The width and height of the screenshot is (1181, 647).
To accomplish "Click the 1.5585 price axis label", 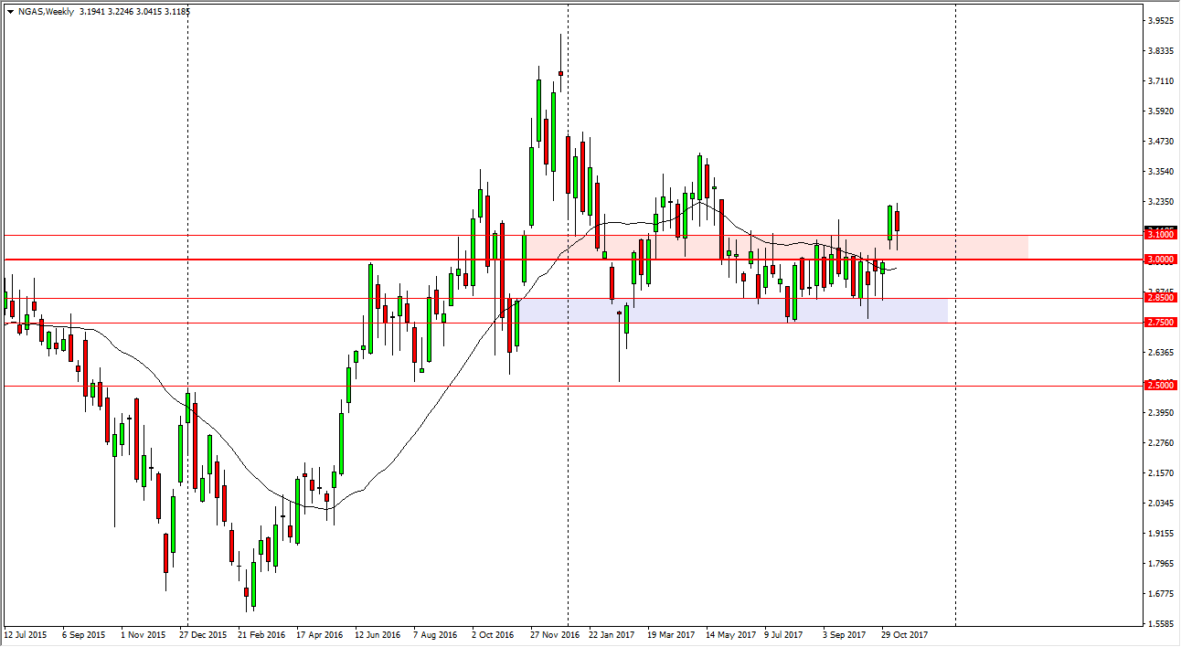I will (1159, 624).
